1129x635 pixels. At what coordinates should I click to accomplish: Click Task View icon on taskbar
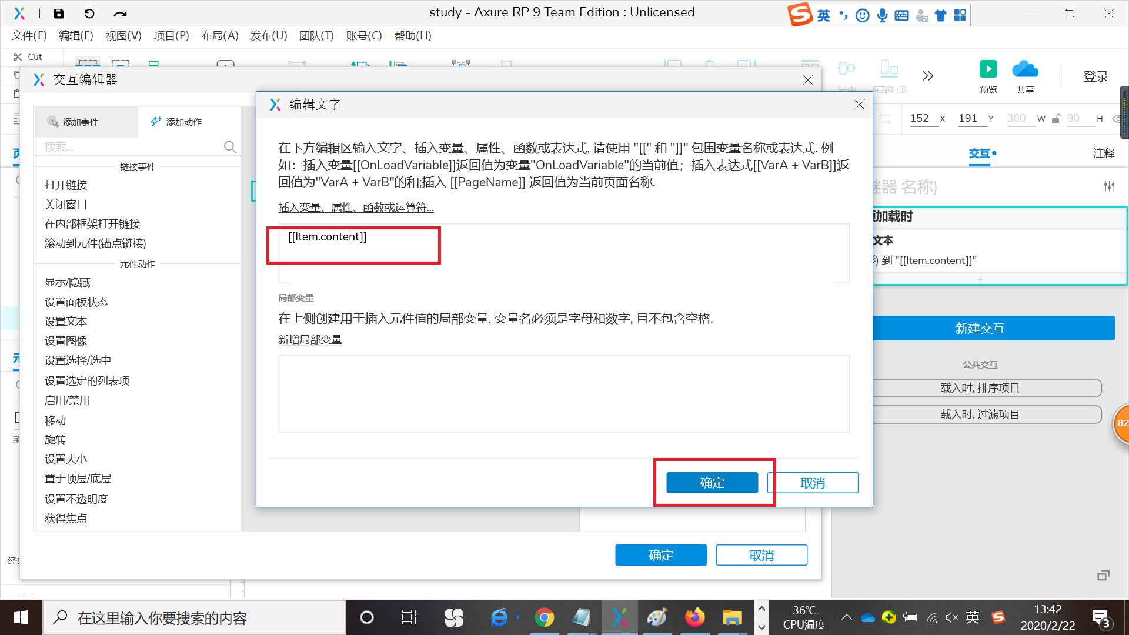pos(409,617)
